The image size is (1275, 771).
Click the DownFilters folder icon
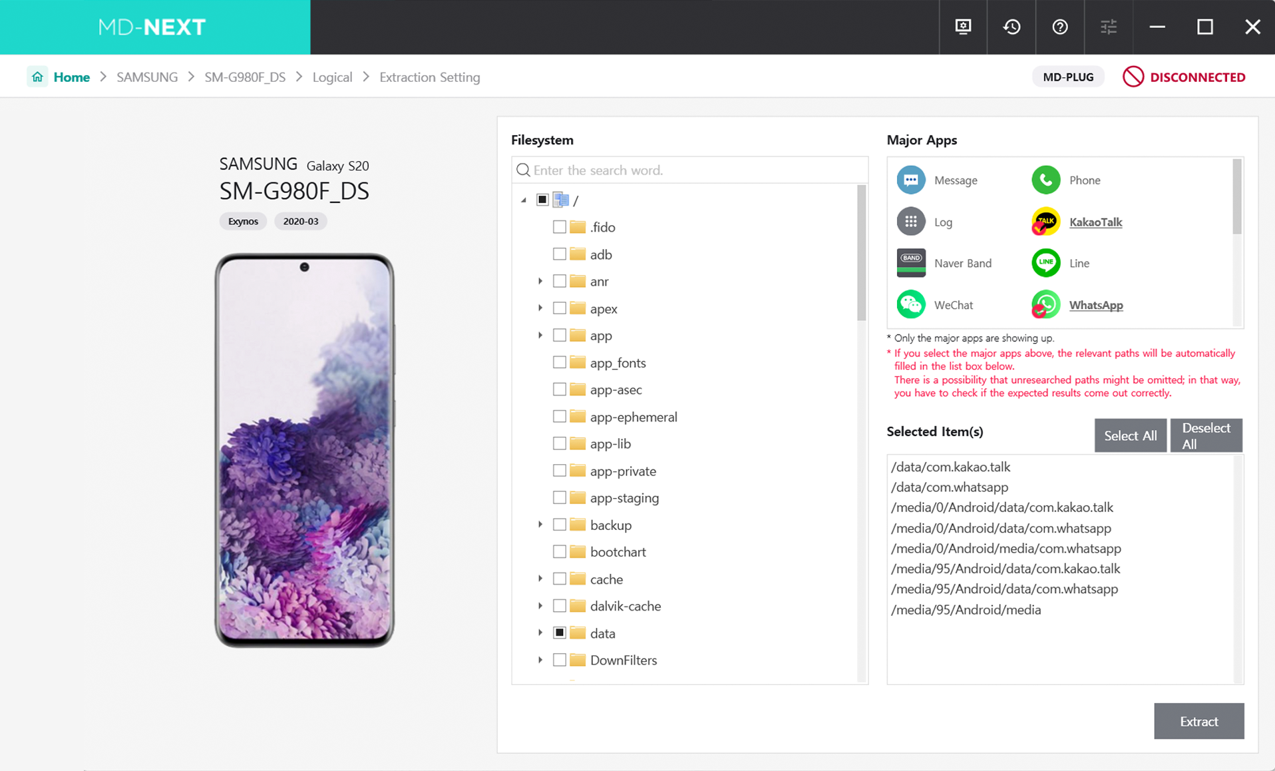(578, 660)
